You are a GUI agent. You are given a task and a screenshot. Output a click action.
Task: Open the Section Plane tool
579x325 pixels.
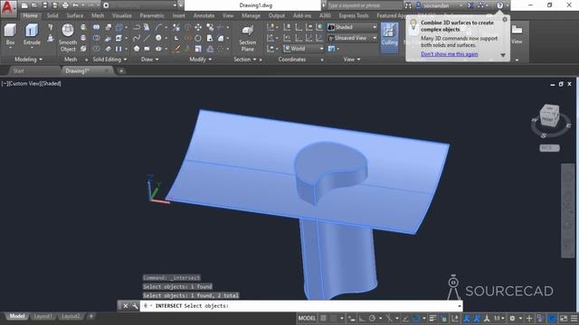point(247,38)
